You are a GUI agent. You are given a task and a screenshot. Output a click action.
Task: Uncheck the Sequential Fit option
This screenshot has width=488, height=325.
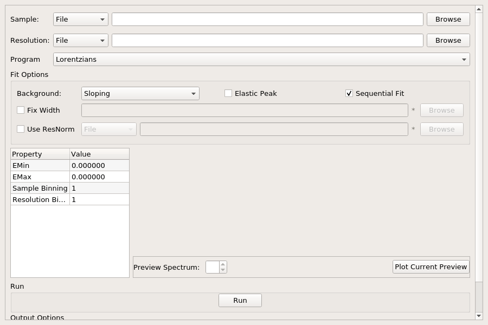tap(349, 93)
